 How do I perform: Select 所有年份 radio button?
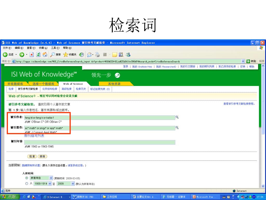pyautogui.click(x=27, y=178)
